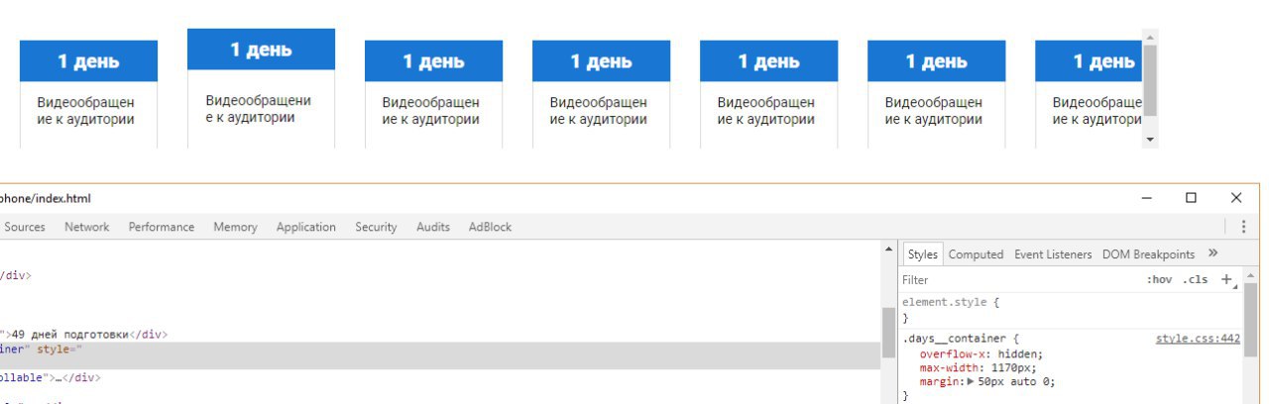
Task: Maximize the DevTools window
Action: click(x=1191, y=198)
